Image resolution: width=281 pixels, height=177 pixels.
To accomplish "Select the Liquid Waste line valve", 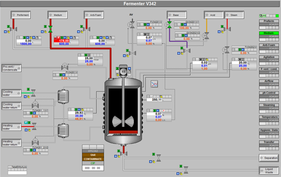I will [x=186, y=170].
